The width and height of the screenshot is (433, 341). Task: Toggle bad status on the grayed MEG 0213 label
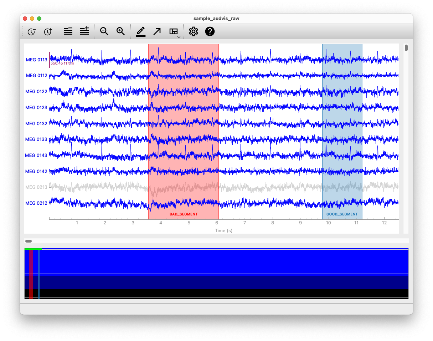tap(36, 187)
